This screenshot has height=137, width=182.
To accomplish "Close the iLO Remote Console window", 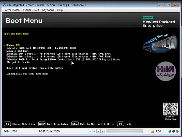I will (x=176, y=5).
